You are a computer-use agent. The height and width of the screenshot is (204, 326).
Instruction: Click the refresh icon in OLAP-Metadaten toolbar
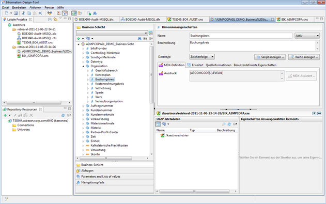(229, 124)
